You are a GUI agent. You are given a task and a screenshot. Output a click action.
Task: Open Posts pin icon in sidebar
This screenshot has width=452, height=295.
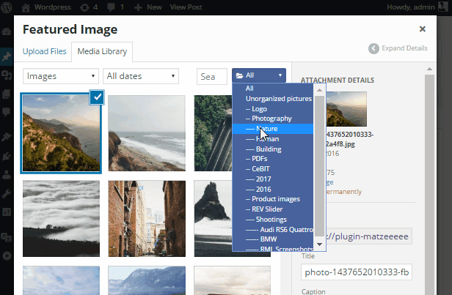tap(7, 56)
